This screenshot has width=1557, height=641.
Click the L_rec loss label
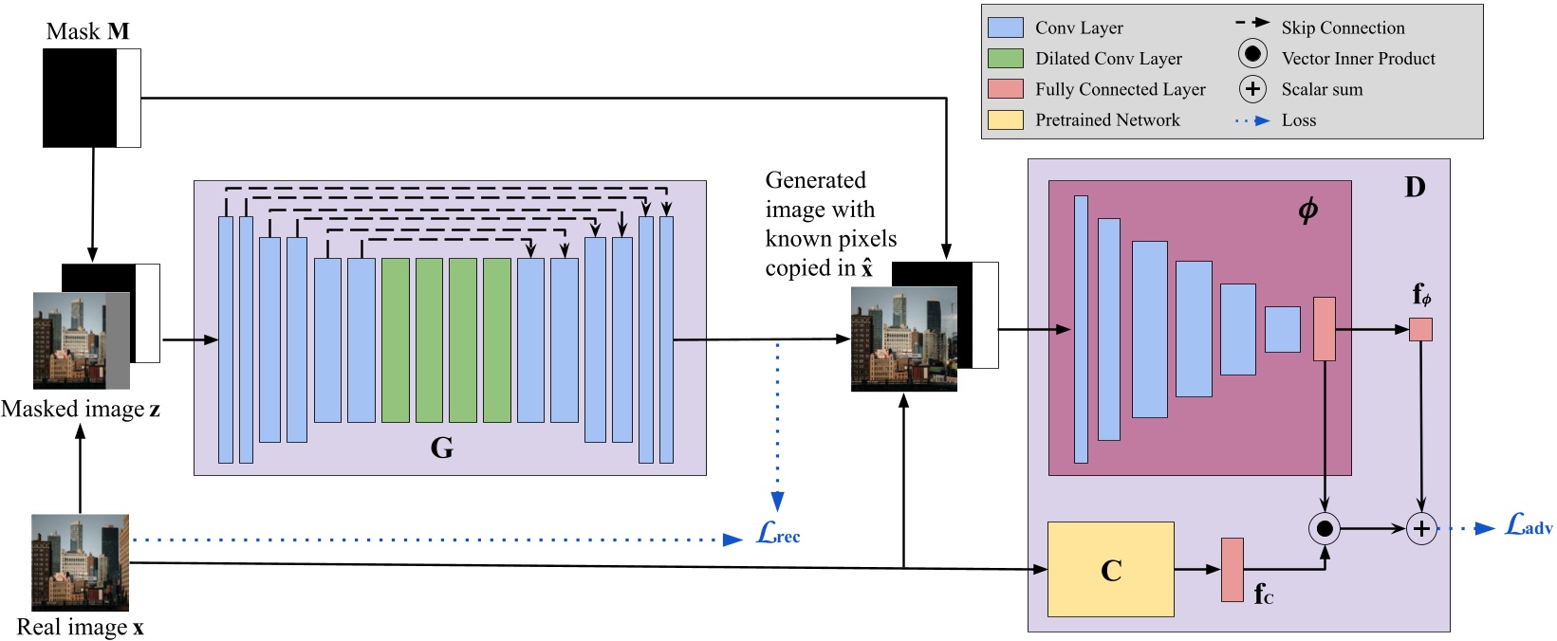pyautogui.click(x=778, y=535)
